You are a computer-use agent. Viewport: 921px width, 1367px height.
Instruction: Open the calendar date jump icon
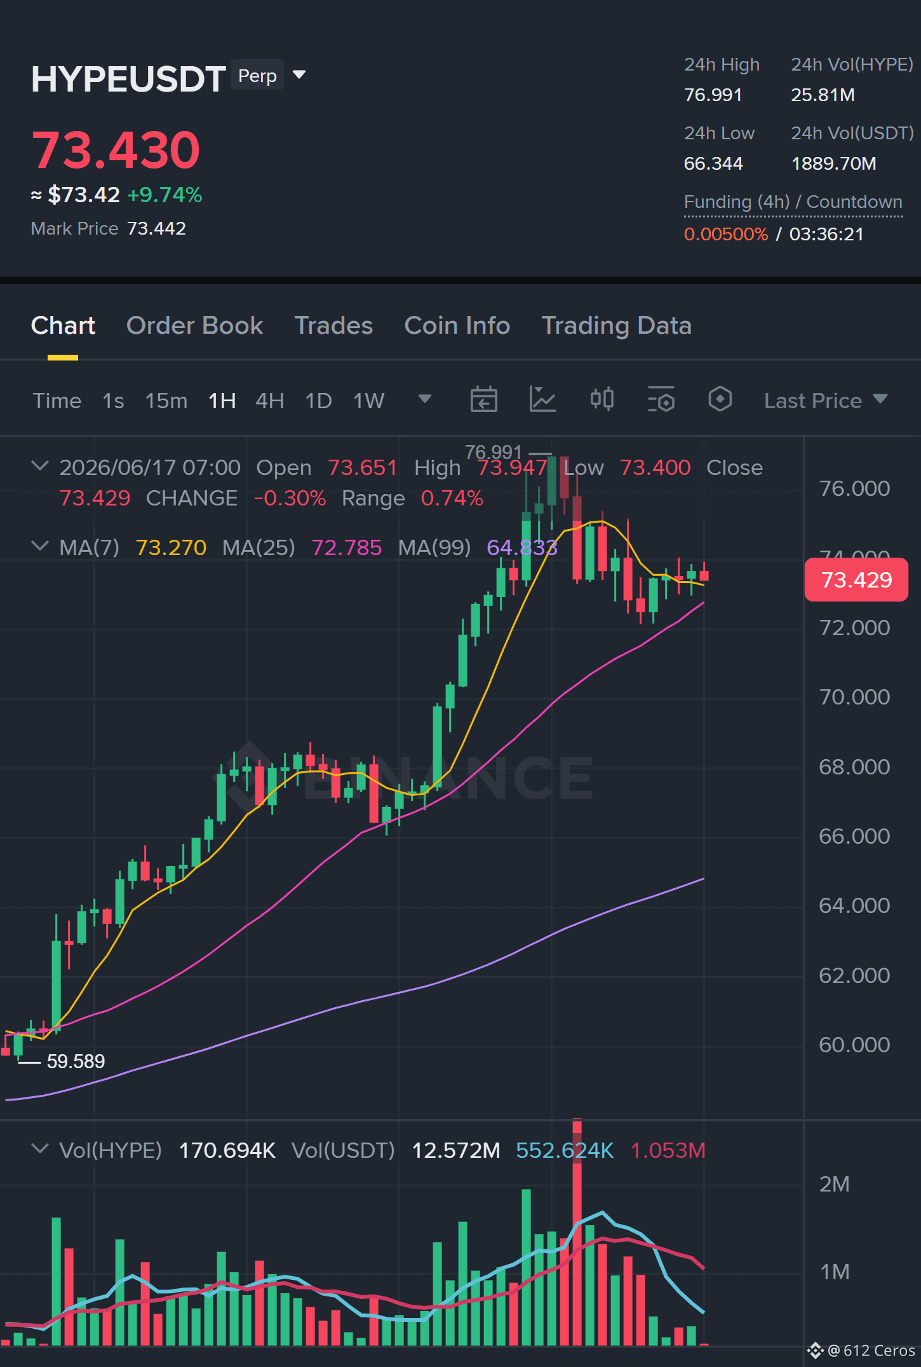tap(483, 400)
